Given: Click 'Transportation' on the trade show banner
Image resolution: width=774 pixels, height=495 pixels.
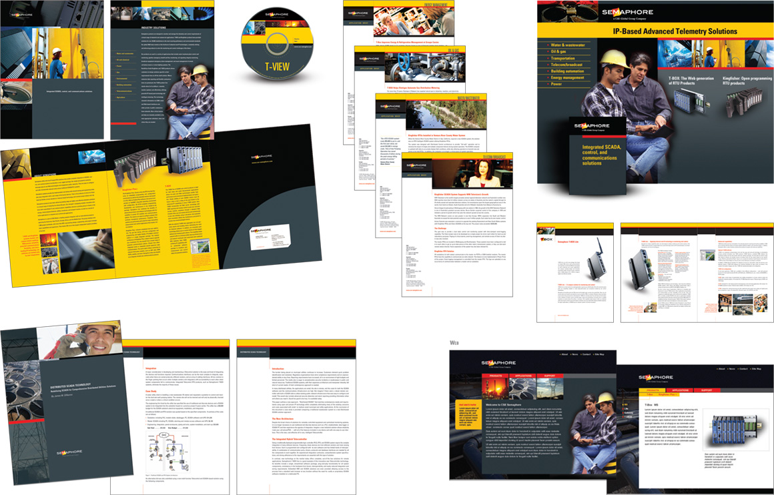Looking at the screenshot, I should tap(562, 58).
